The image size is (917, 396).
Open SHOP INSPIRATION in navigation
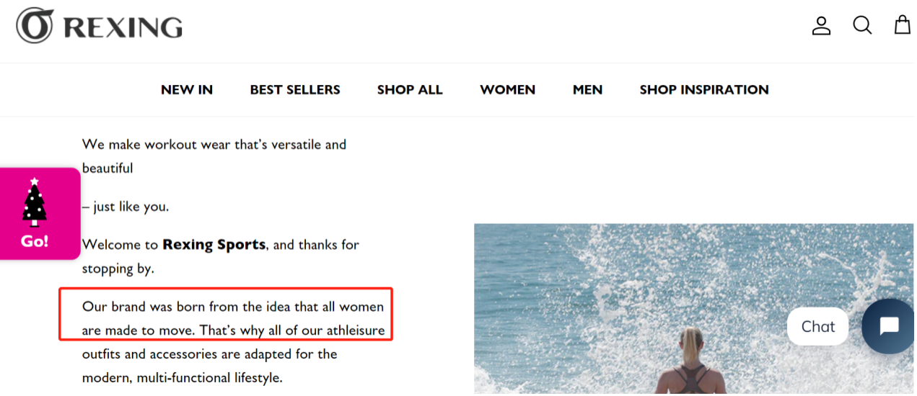[704, 90]
